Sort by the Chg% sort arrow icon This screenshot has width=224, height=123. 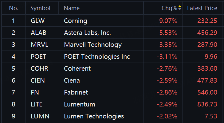[179, 8]
